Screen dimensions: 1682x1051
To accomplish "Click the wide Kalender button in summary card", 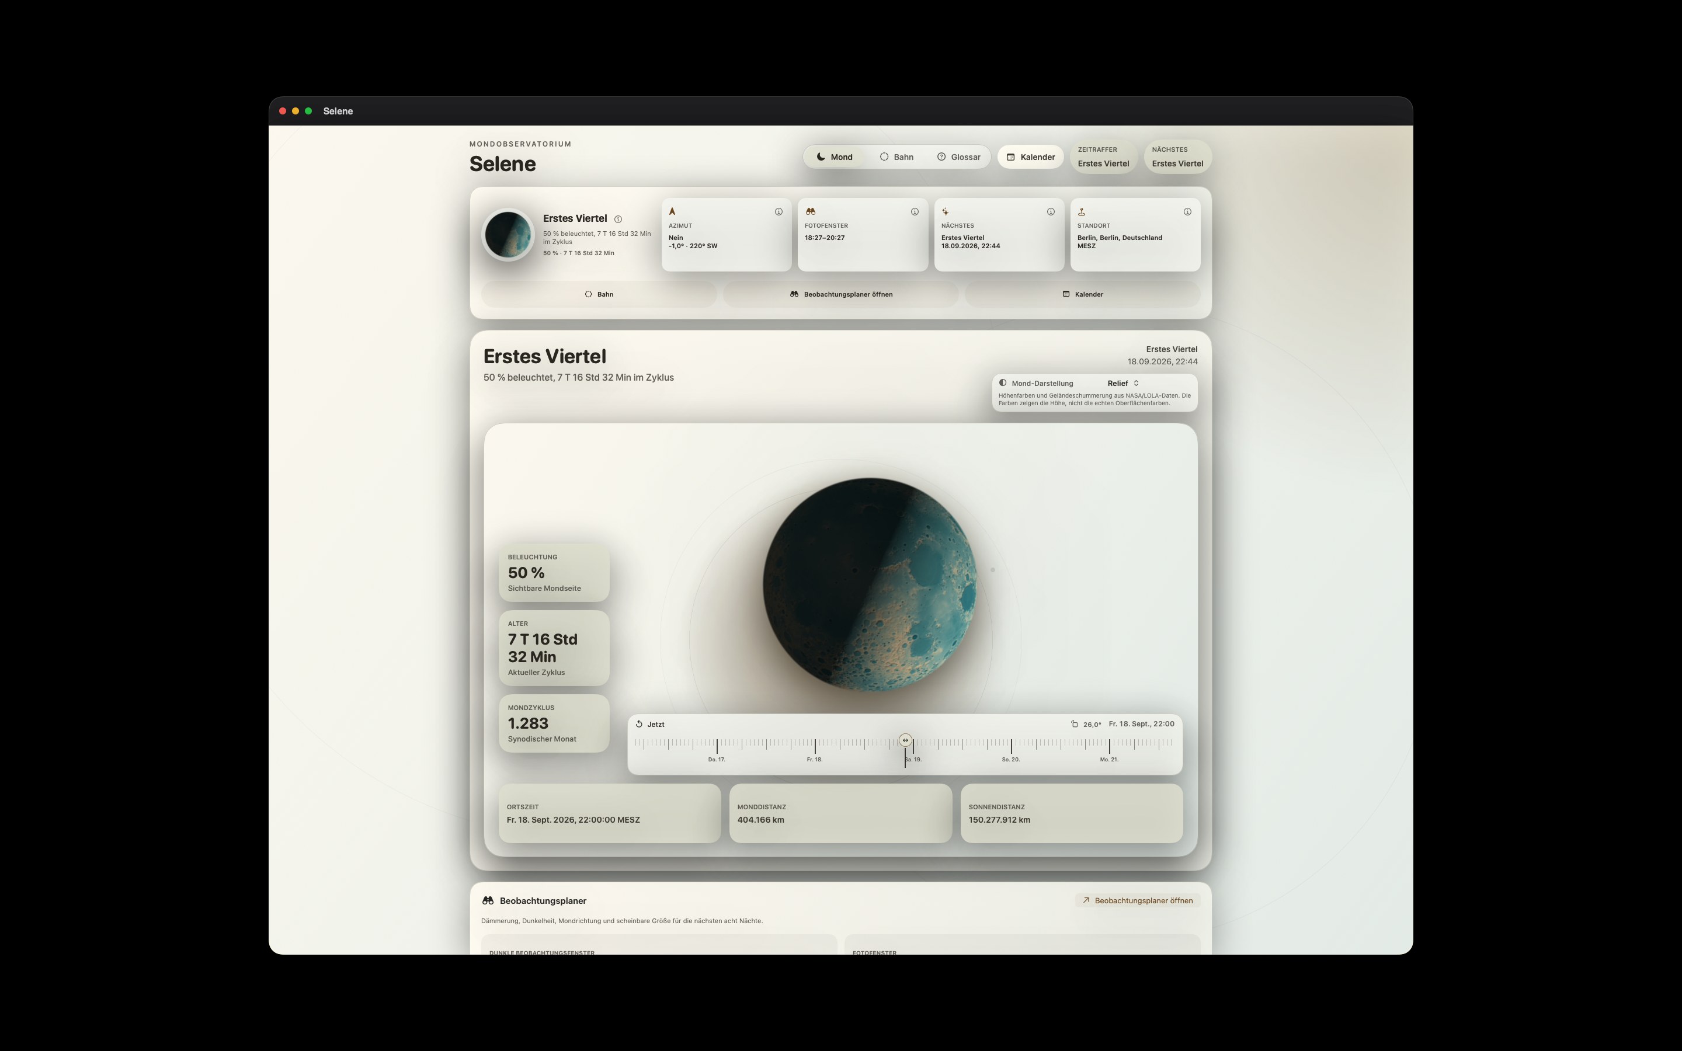I will pos(1083,294).
